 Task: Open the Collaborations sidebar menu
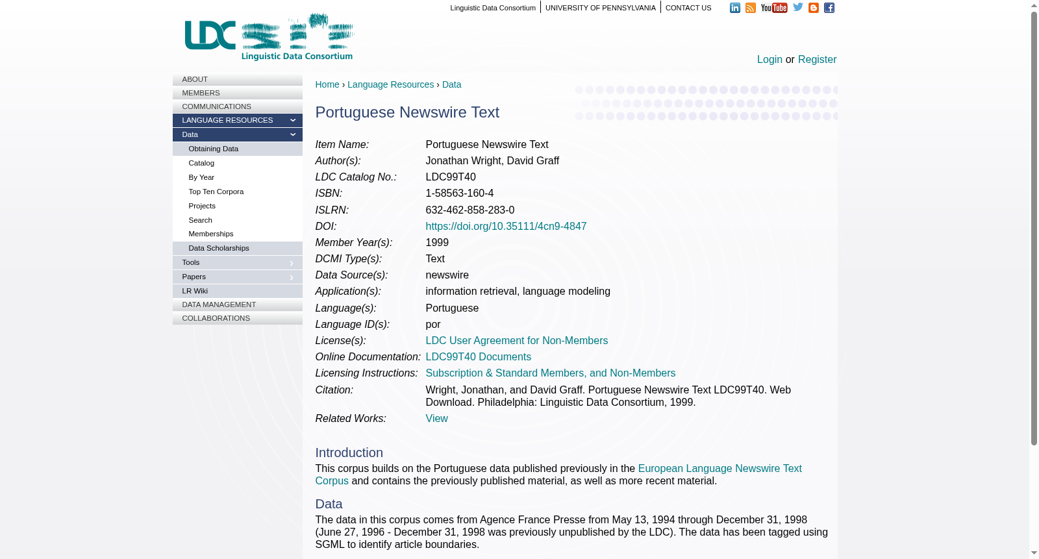[x=238, y=318]
